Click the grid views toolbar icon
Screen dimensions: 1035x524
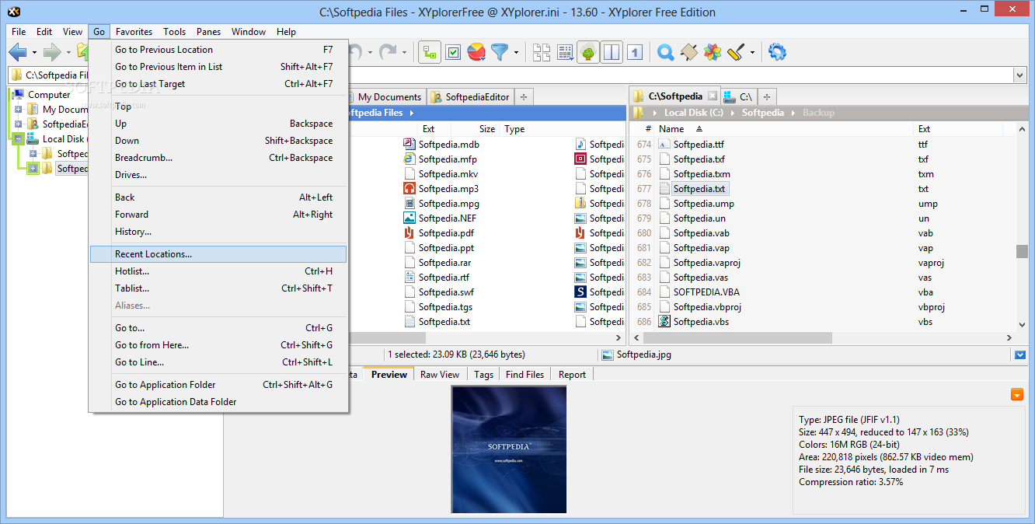click(x=565, y=52)
